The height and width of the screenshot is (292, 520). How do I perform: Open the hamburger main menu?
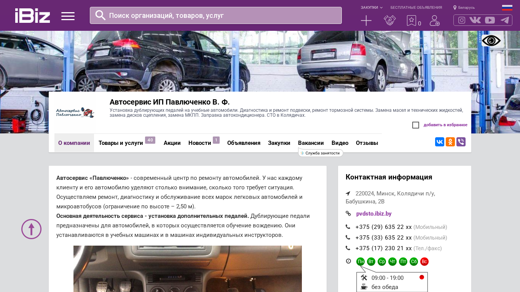[68, 16]
